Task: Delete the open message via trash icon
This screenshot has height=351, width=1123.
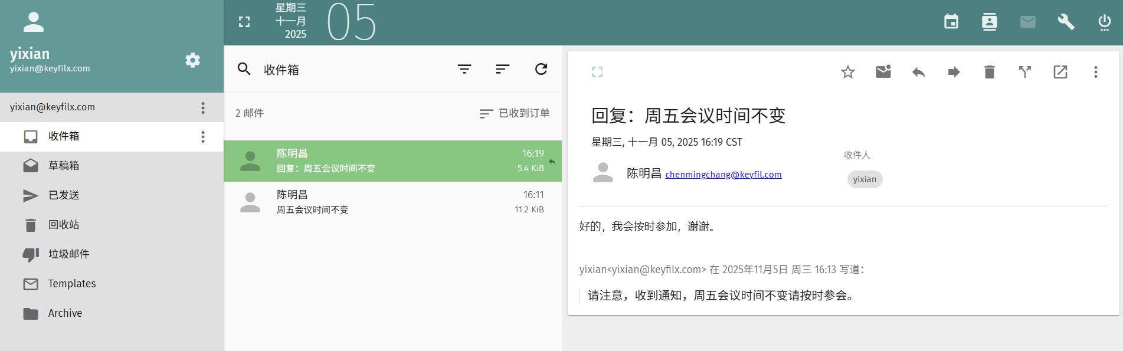Action: coord(990,72)
